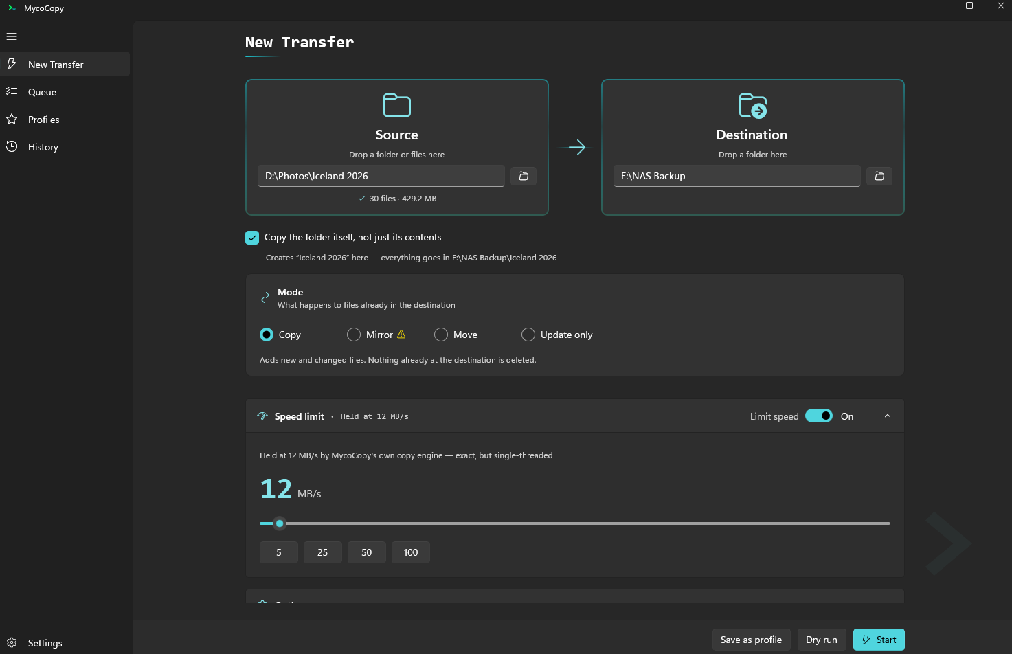This screenshot has width=1012, height=654.
Task: Minimize the MycoCopy window
Action: pos(938,5)
